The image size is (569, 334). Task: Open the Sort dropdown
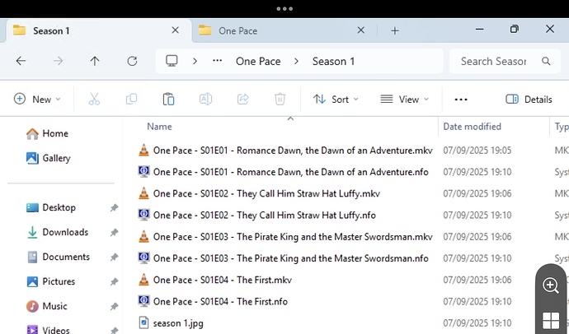tap(336, 100)
